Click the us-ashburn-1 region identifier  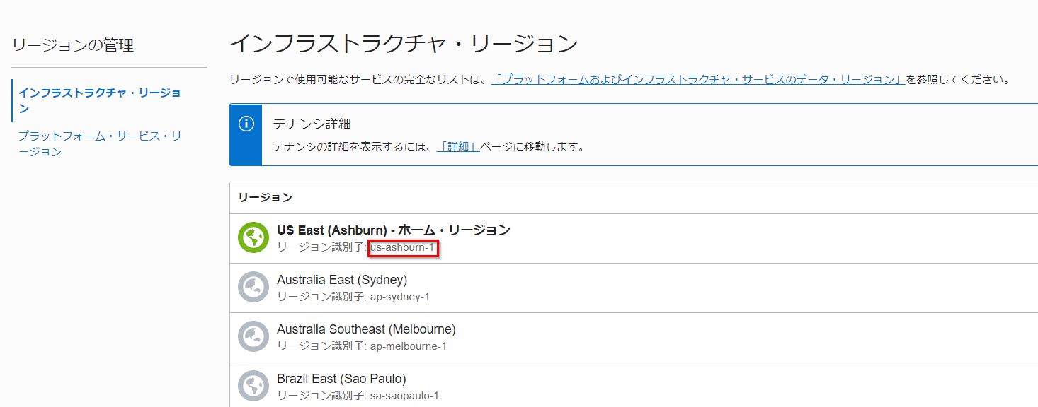tap(403, 247)
